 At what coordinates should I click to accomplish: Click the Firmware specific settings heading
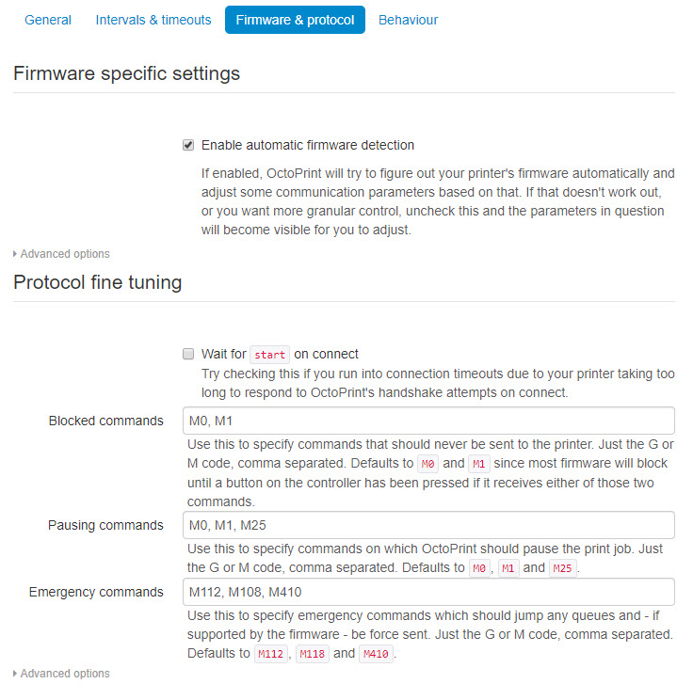[x=126, y=73]
